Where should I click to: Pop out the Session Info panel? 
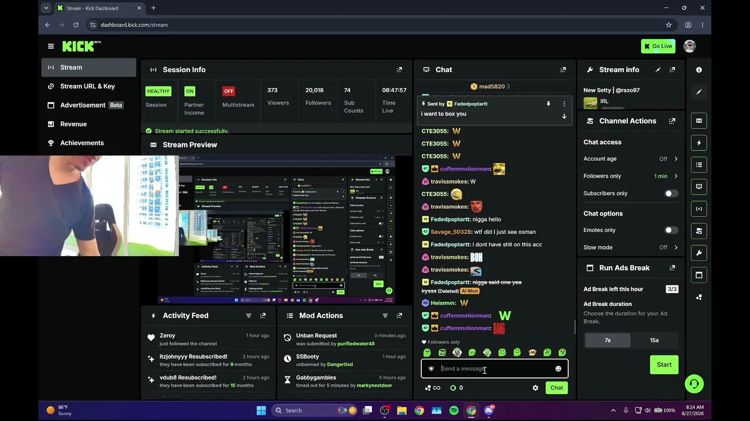point(400,70)
